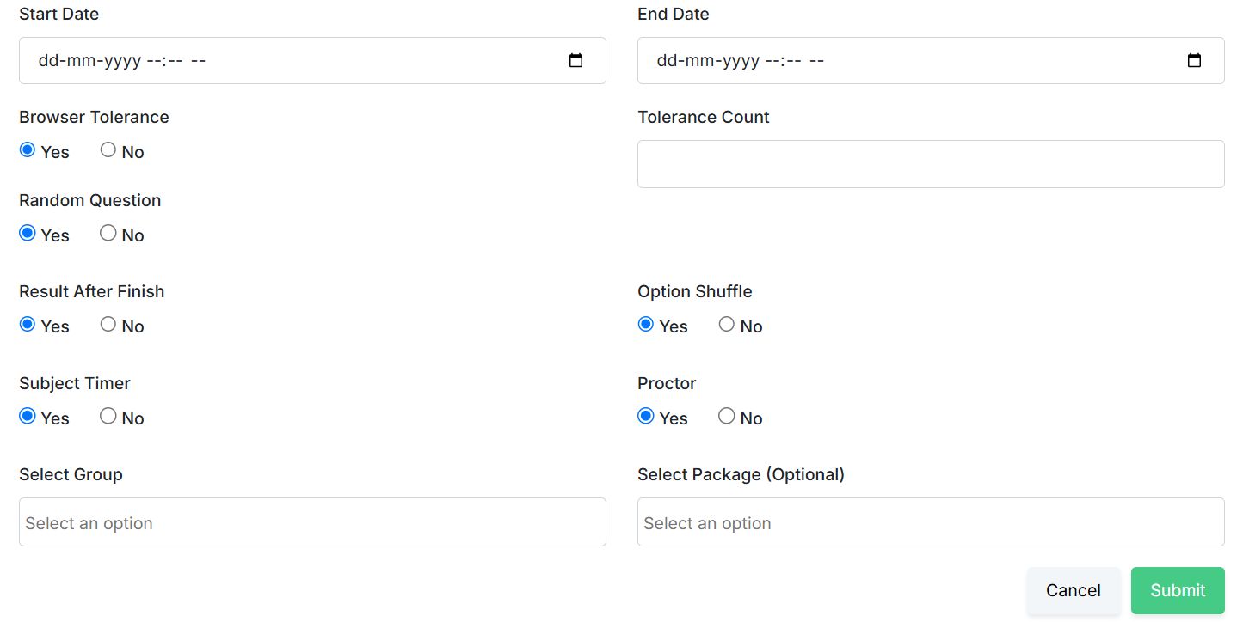Set Subject Timer to No
Viewport: 1243px width, 622px height.
[x=108, y=417]
